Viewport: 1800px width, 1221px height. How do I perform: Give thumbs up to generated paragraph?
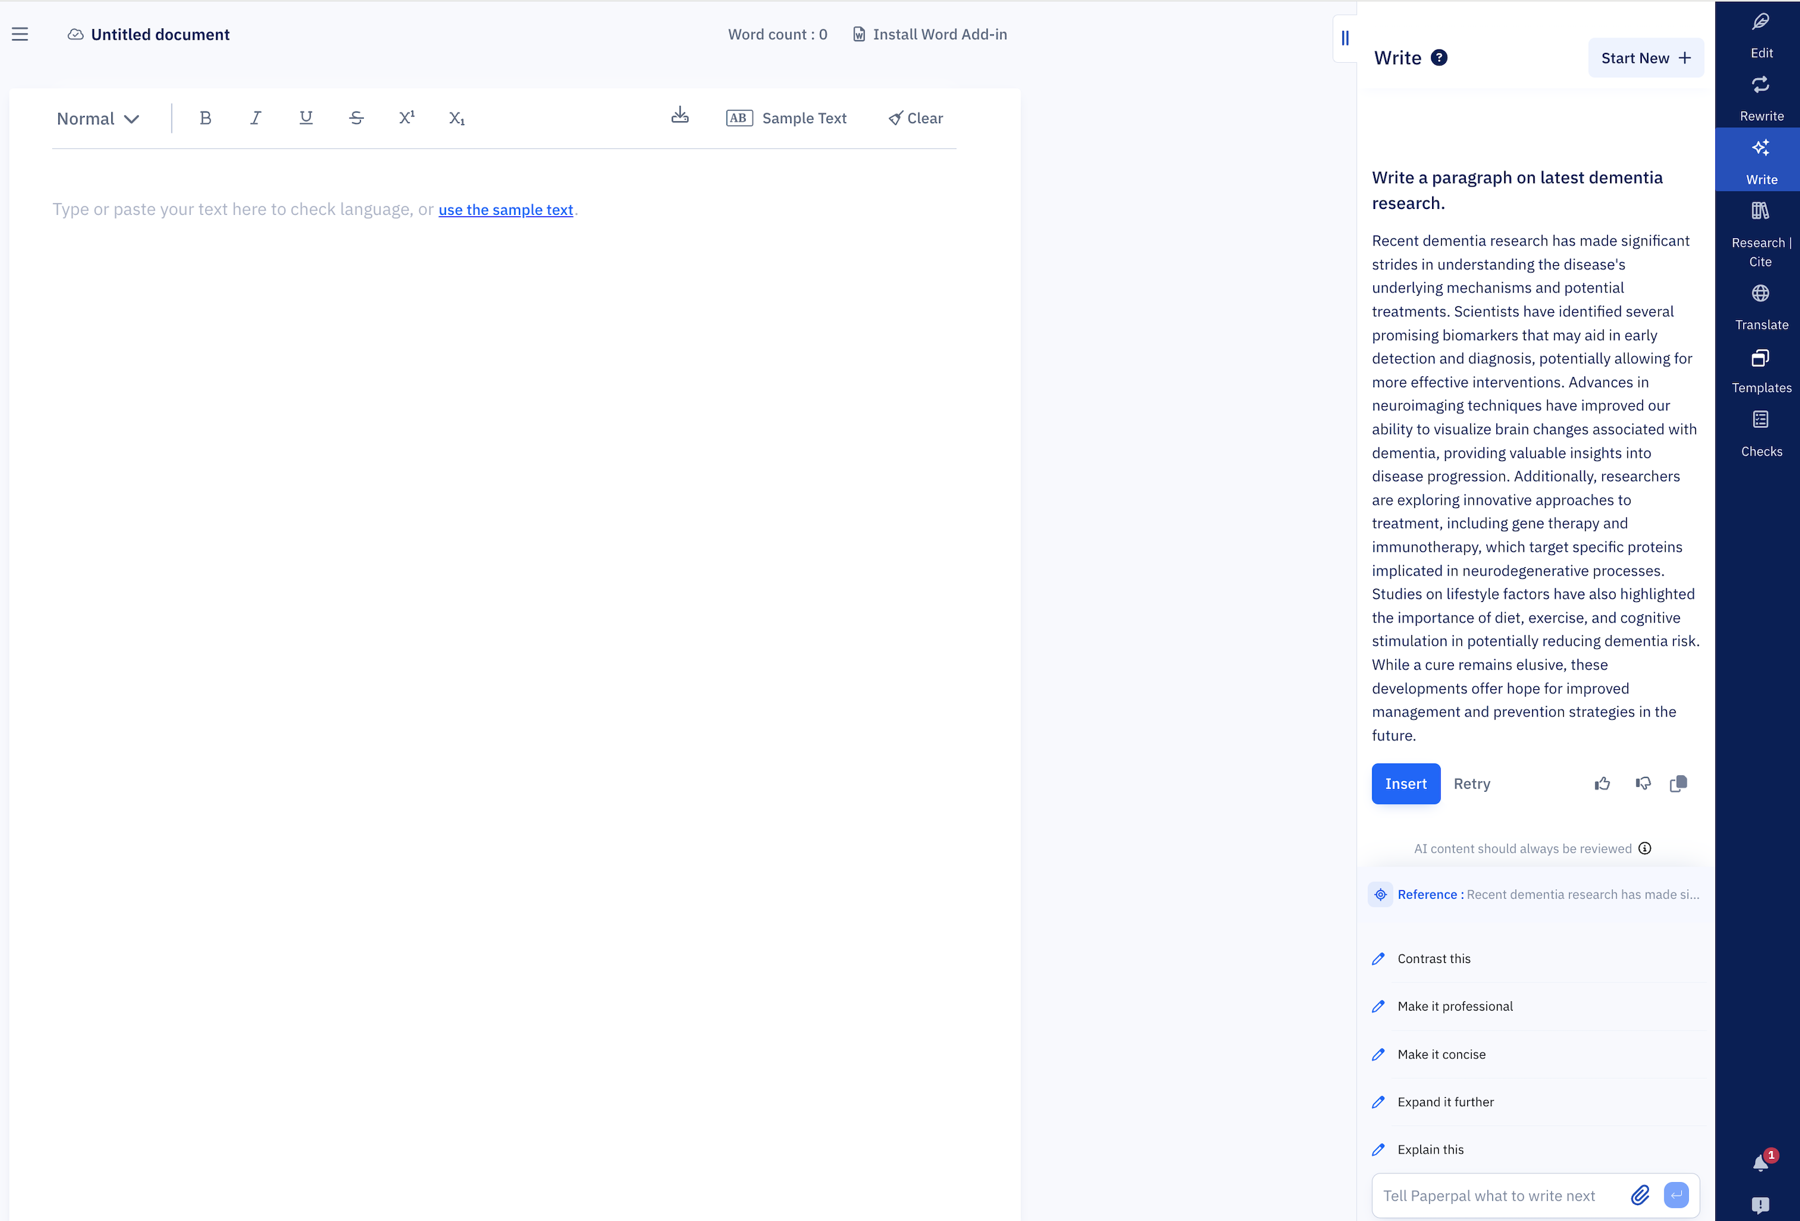click(x=1603, y=784)
